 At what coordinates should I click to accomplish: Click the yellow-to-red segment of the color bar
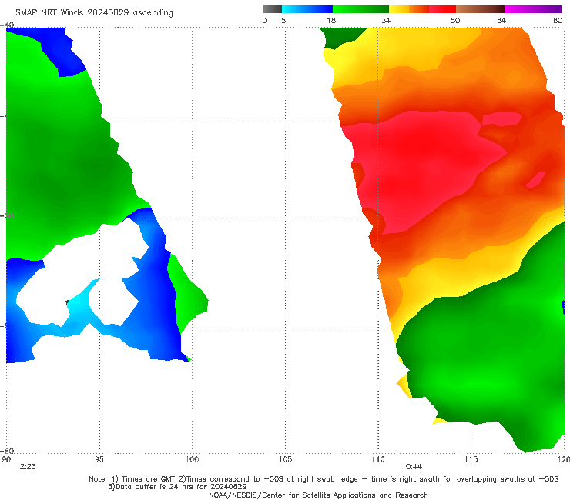click(422, 9)
